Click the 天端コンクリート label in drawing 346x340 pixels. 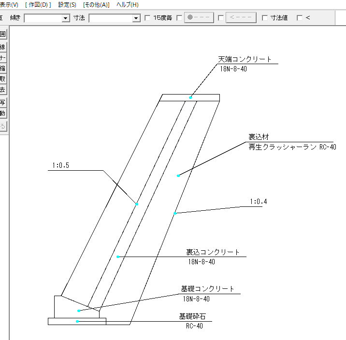point(245,59)
